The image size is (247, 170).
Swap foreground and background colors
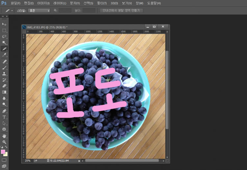pyautogui.click(x=6, y=147)
